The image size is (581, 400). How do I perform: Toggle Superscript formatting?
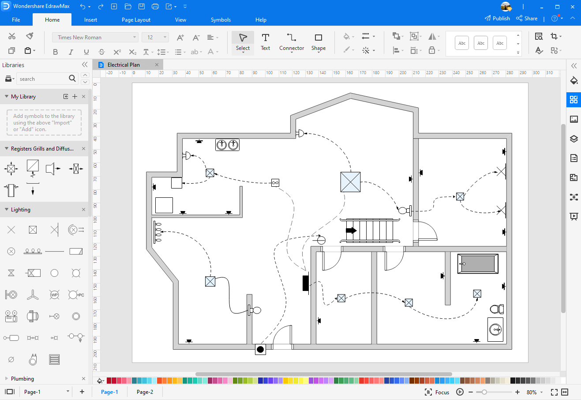117,52
